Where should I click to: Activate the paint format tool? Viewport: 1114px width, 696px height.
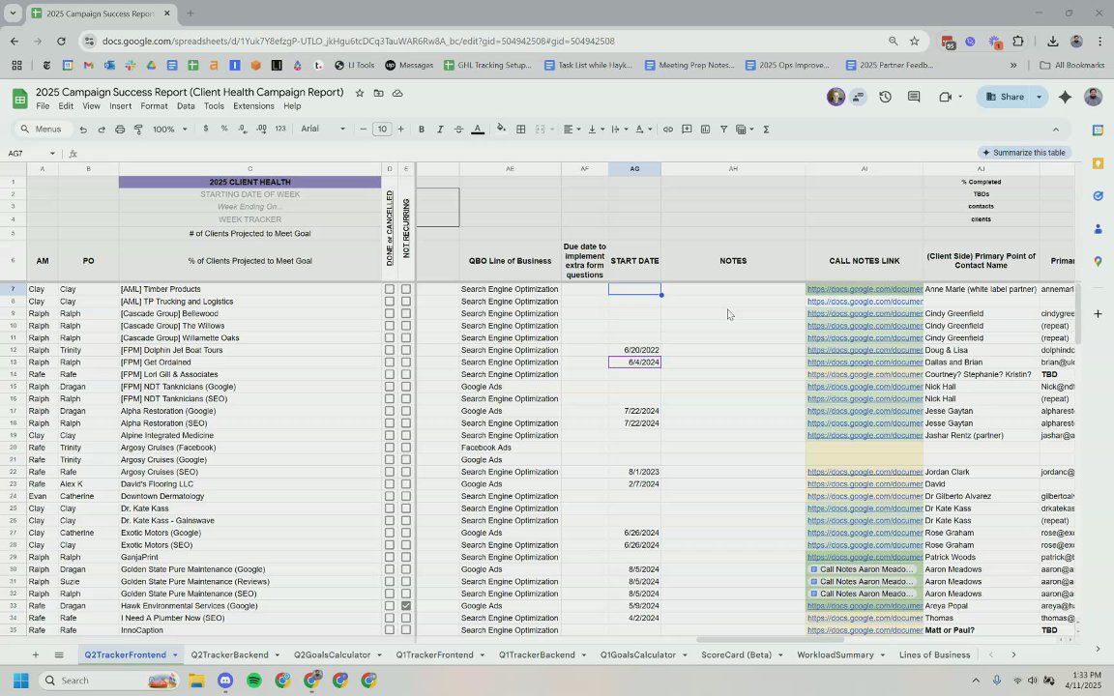138,130
